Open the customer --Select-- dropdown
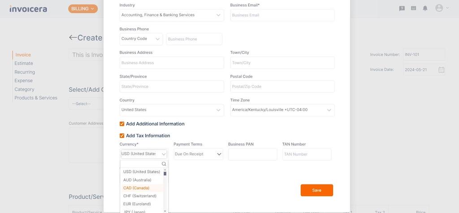 [87, 104]
